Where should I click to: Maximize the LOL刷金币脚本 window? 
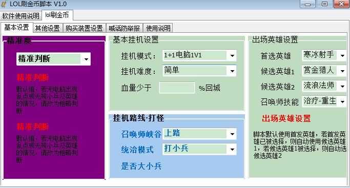(324, 4)
